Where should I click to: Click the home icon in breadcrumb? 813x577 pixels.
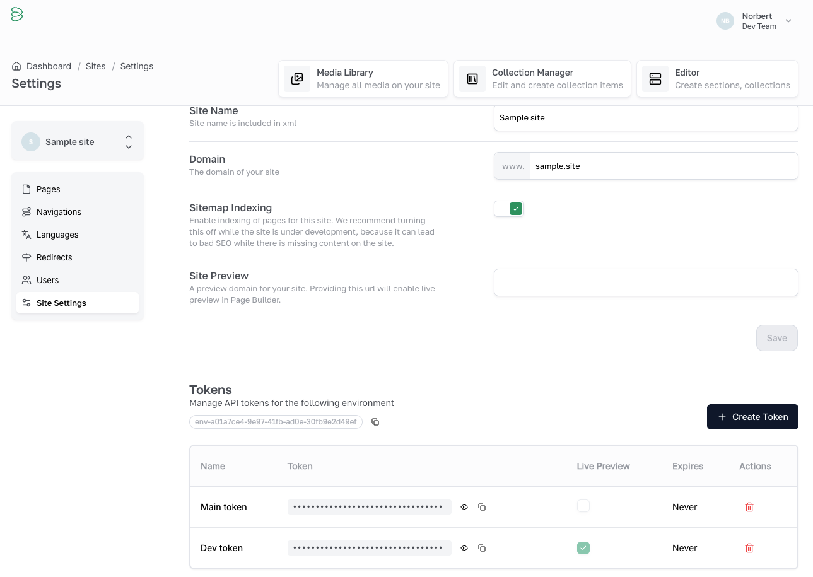[x=16, y=66]
